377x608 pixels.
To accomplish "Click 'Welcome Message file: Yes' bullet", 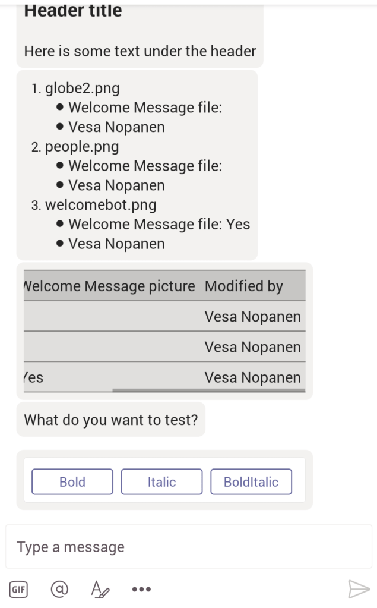I will [159, 225].
